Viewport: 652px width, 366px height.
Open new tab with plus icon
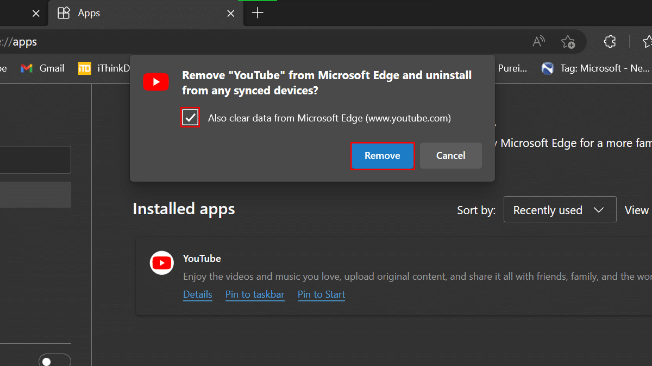[x=258, y=13]
